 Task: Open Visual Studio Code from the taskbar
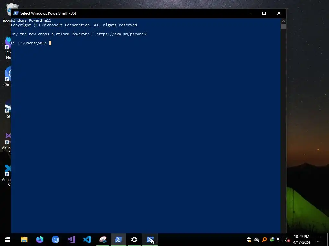87,240
